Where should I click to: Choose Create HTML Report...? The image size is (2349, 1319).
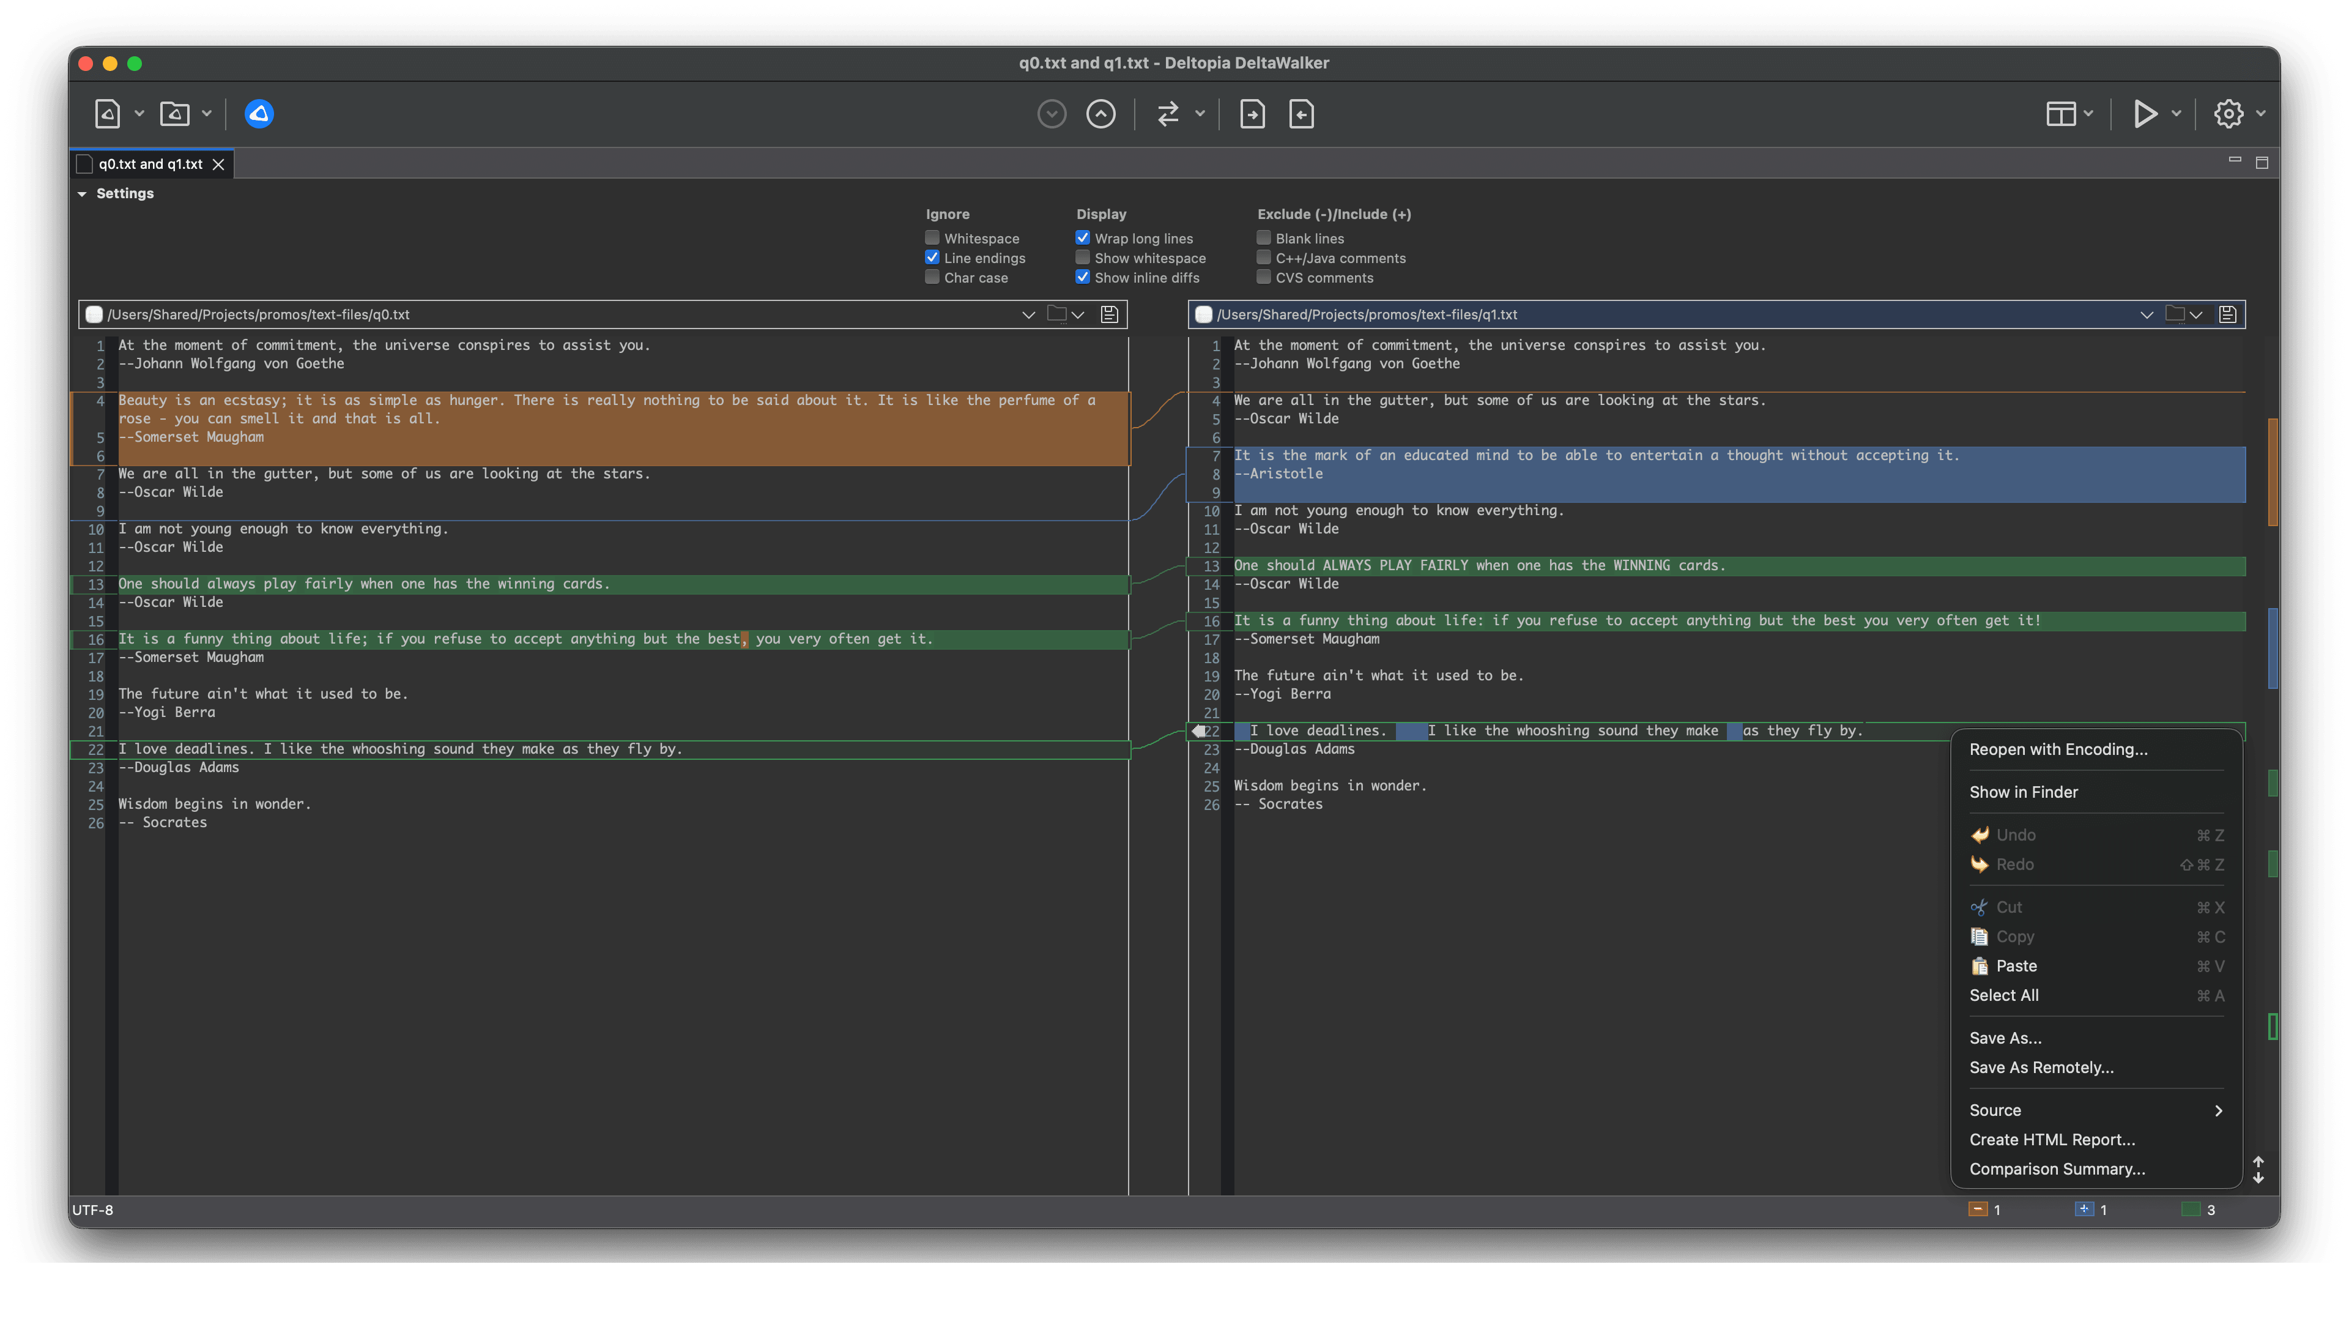(2096, 1139)
